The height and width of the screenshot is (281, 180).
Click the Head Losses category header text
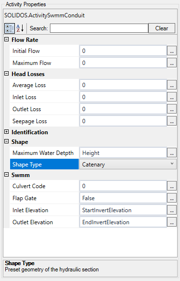28,74
